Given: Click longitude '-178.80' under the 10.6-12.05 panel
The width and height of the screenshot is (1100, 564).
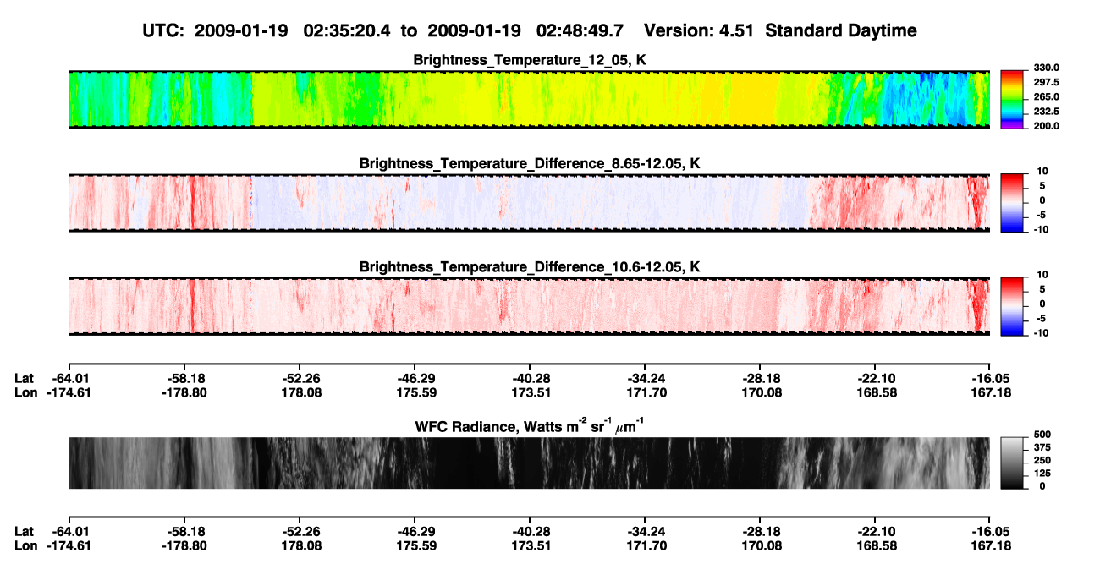Looking at the screenshot, I should (x=184, y=392).
